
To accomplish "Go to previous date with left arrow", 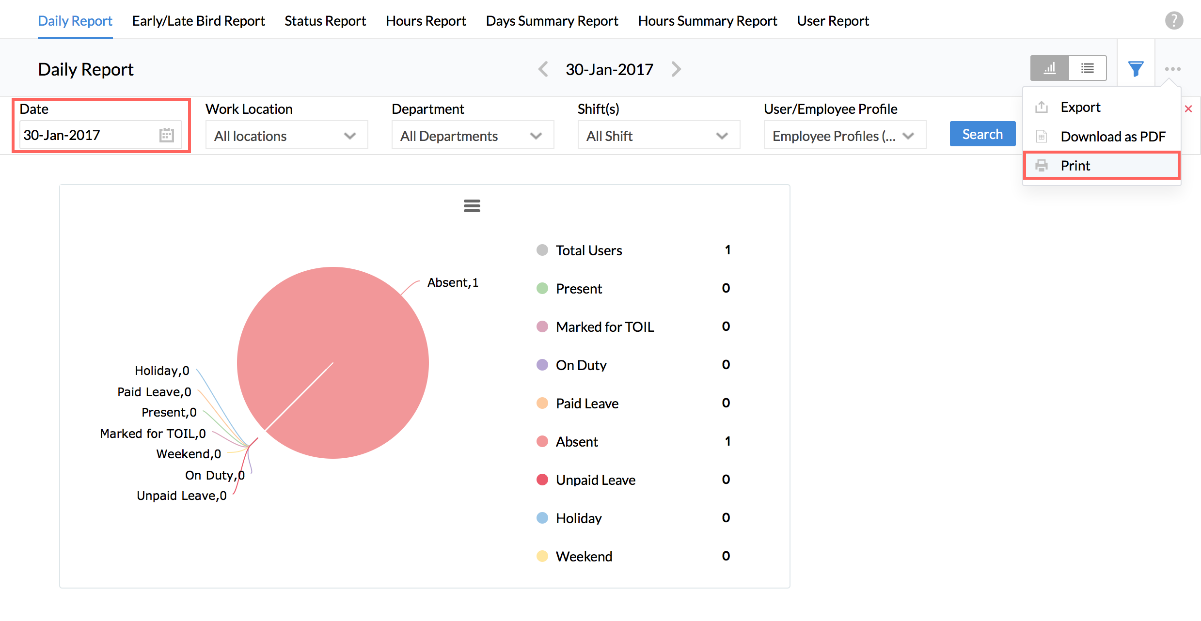I will 543,69.
